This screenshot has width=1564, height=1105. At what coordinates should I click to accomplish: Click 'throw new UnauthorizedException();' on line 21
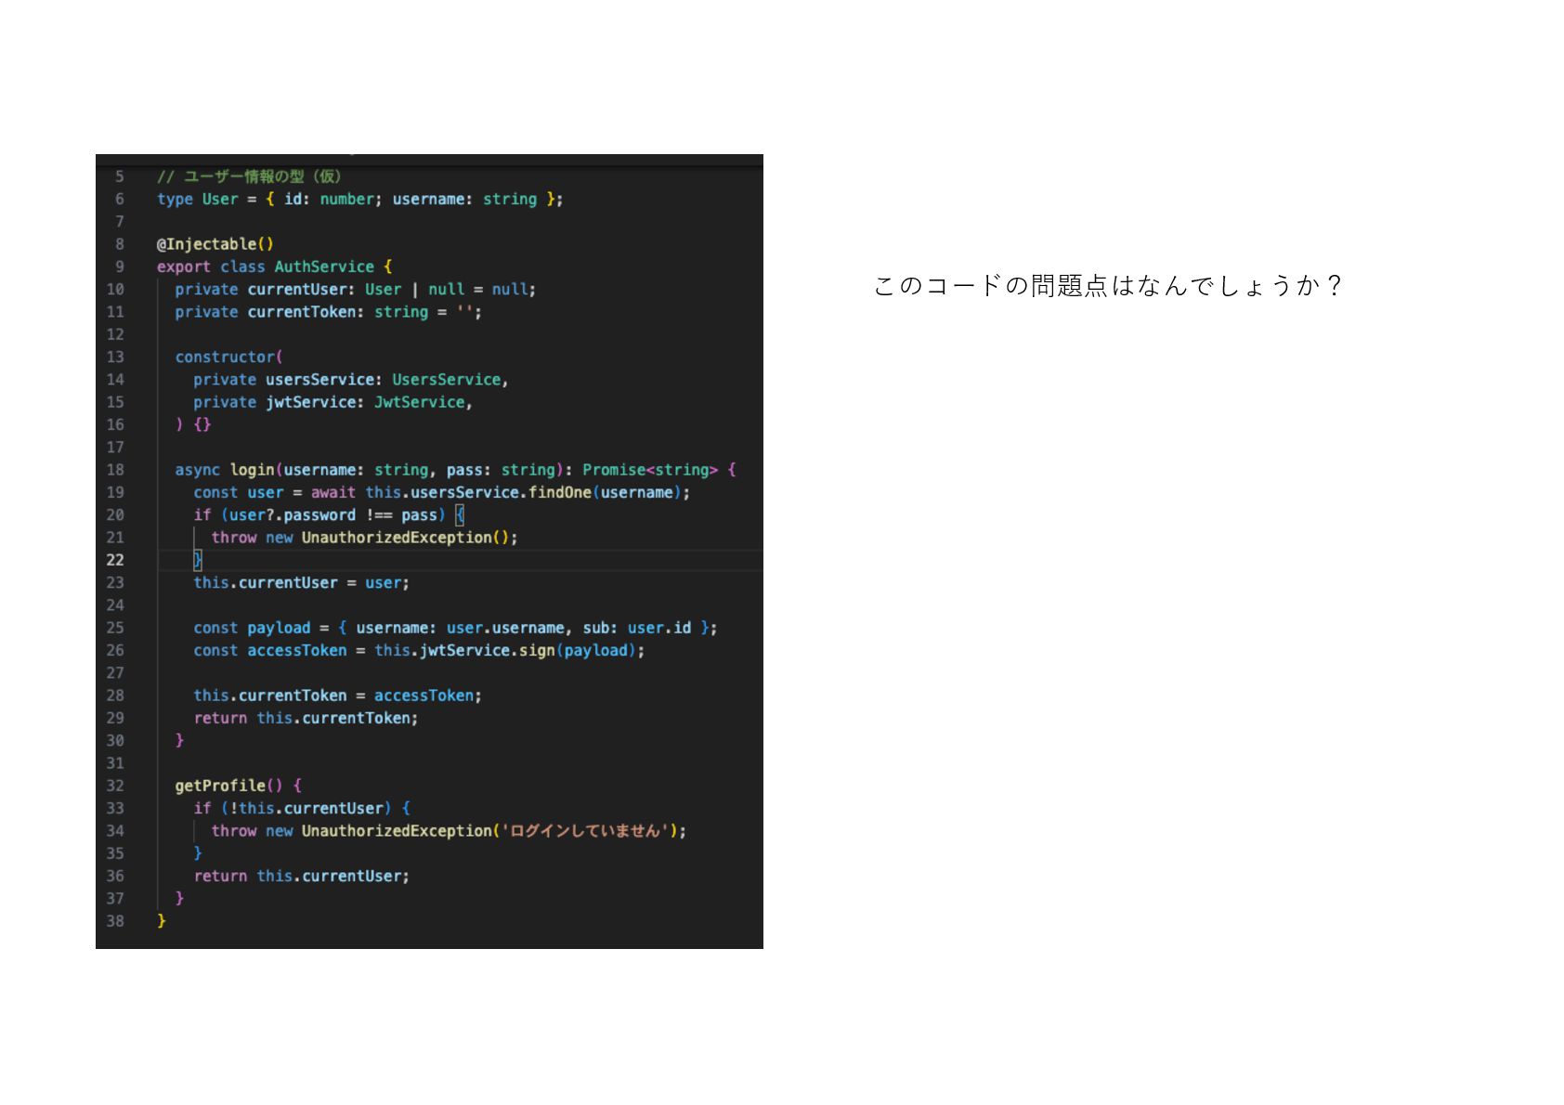click(364, 538)
